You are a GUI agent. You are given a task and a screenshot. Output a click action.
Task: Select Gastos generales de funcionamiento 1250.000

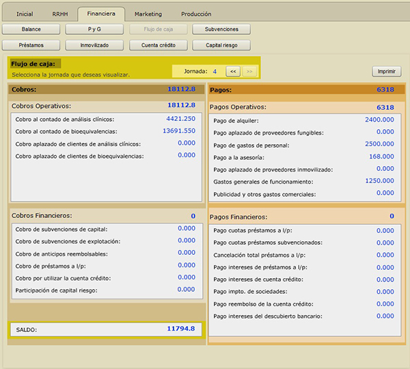pyautogui.click(x=379, y=180)
